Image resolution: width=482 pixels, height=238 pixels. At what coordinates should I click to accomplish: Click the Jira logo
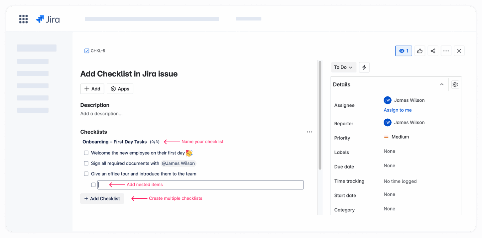pos(48,19)
